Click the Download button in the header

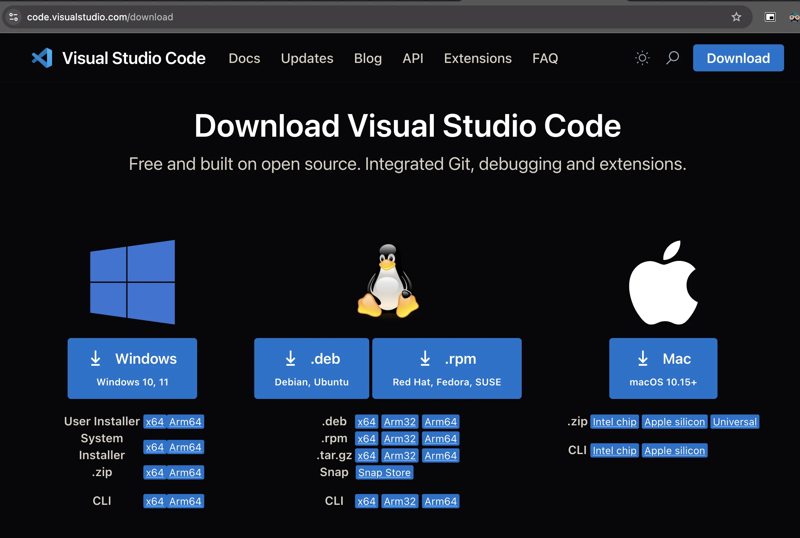[738, 58]
